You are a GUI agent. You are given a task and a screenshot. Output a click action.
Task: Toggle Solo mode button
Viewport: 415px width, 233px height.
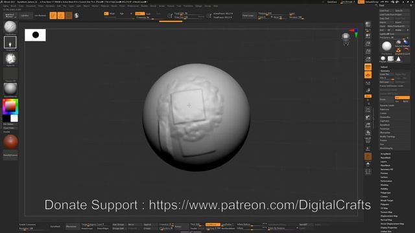point(368,164)
